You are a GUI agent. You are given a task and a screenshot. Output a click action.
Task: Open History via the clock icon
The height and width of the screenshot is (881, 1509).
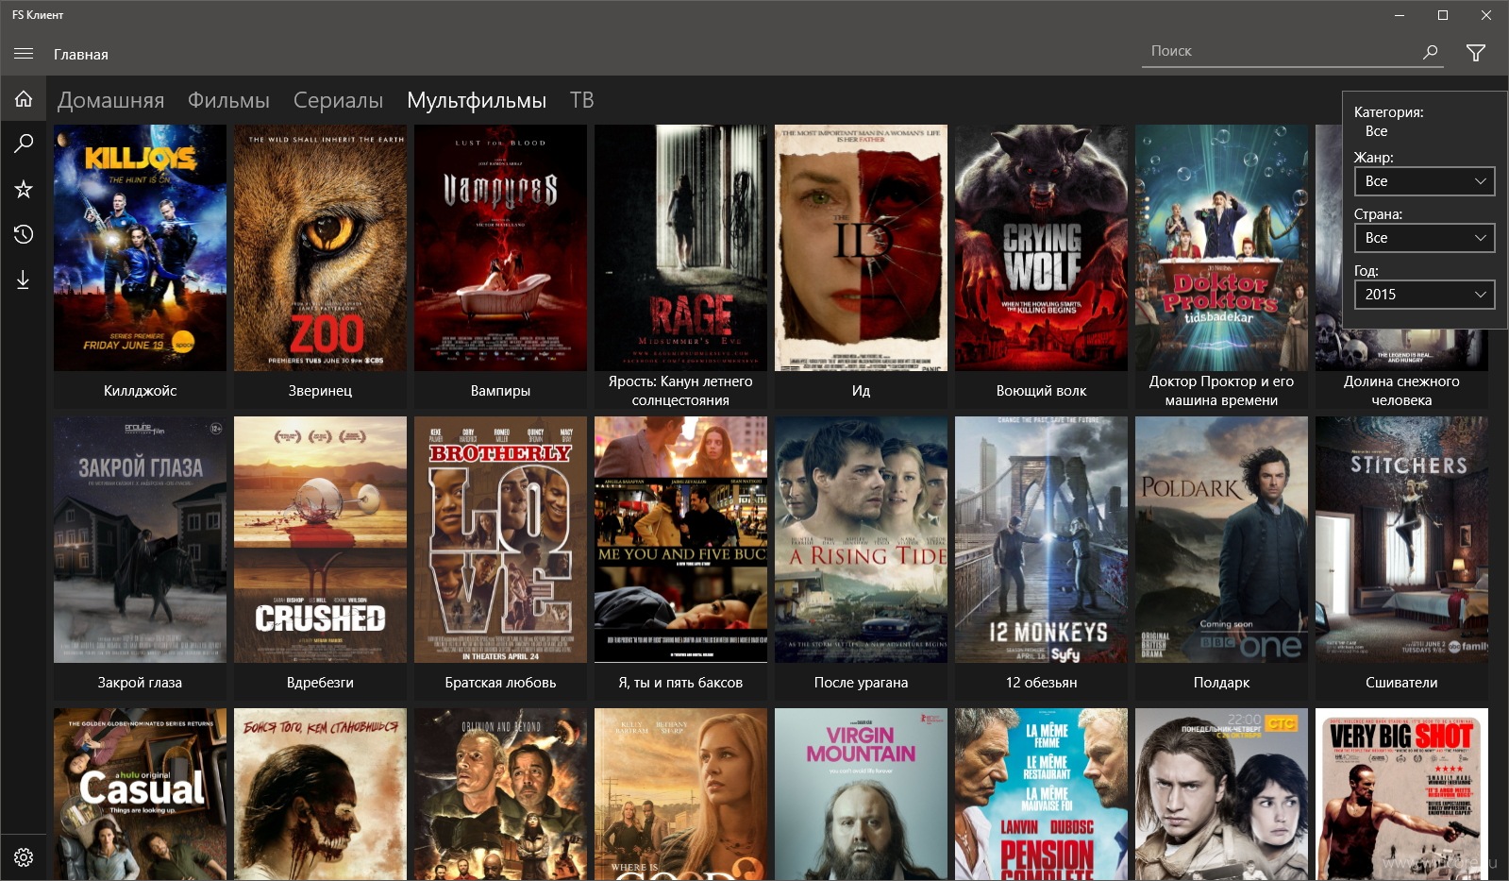click(x=24, y=234)
